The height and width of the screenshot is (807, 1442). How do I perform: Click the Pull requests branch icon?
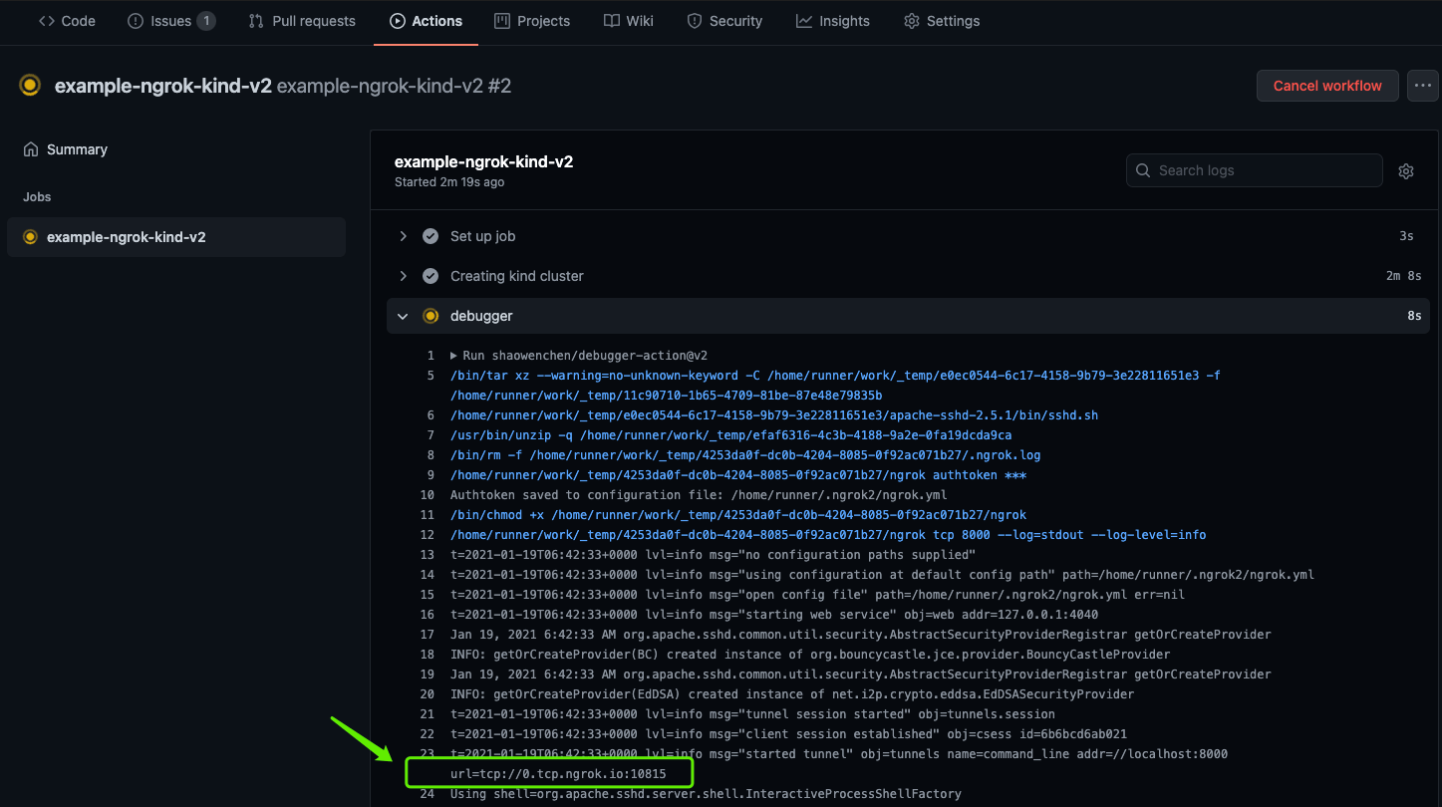[256, 21]
